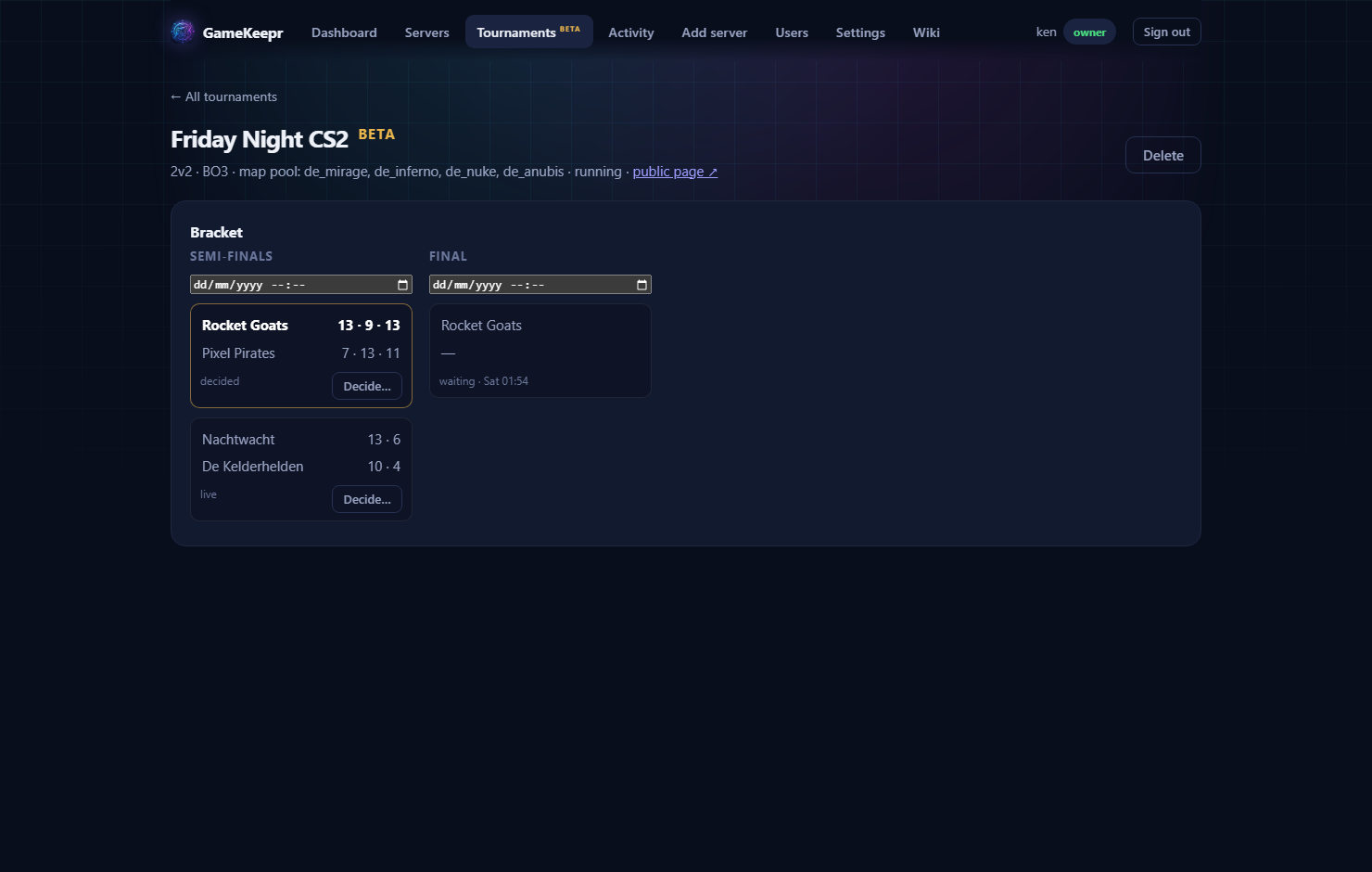This screenshot has width=1372, height=872.
Task: Click the score 13 · 6
Action: point(384,440)
